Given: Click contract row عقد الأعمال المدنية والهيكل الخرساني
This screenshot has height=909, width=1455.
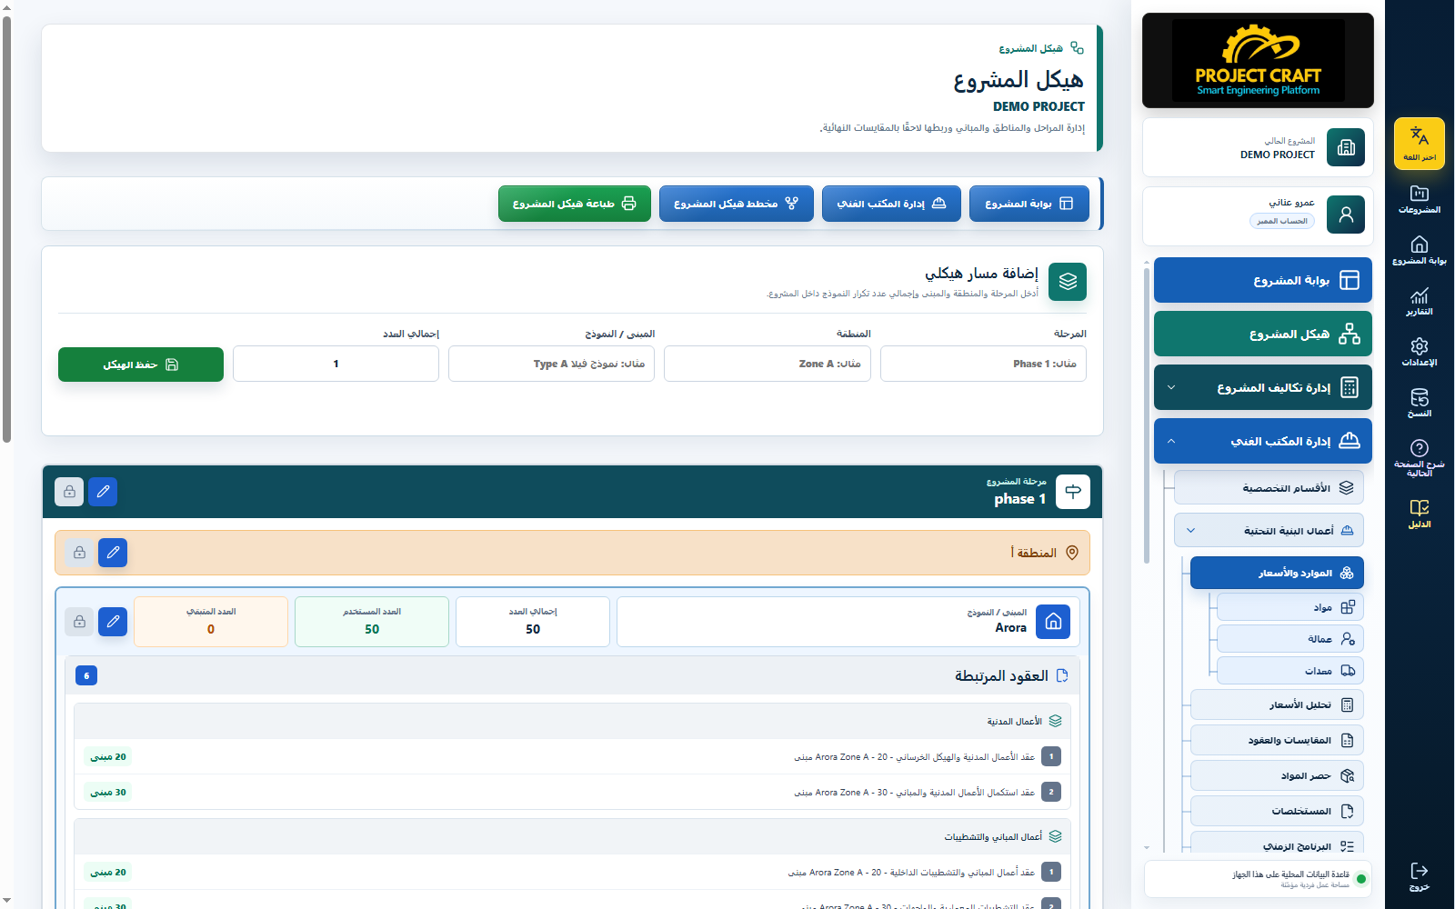Looking at the screenshot, I should 572,756.
